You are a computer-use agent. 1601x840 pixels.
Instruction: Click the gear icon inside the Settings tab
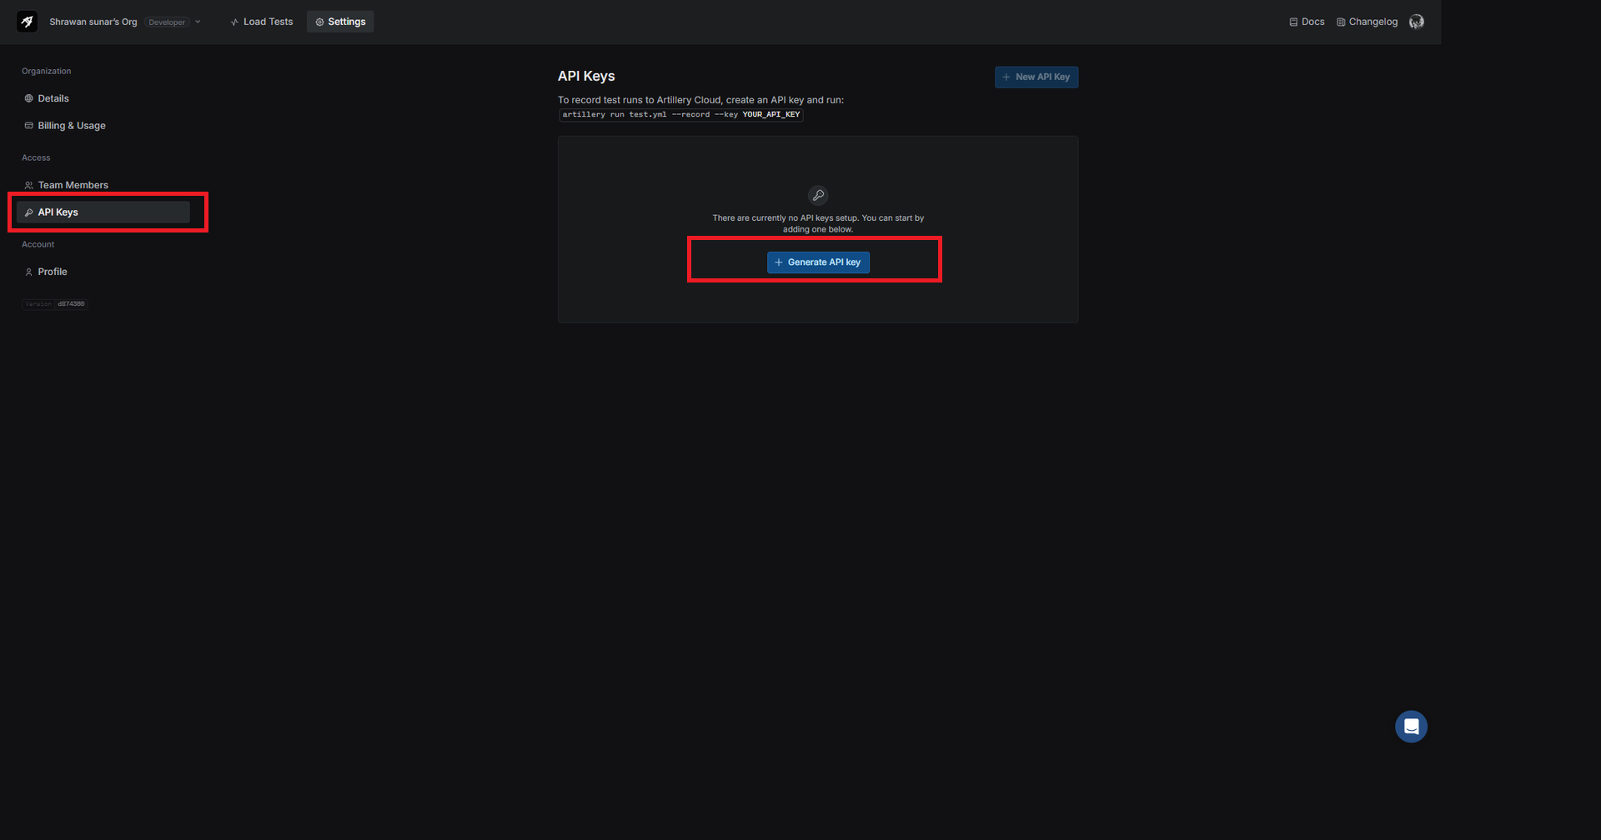point(319,21)
